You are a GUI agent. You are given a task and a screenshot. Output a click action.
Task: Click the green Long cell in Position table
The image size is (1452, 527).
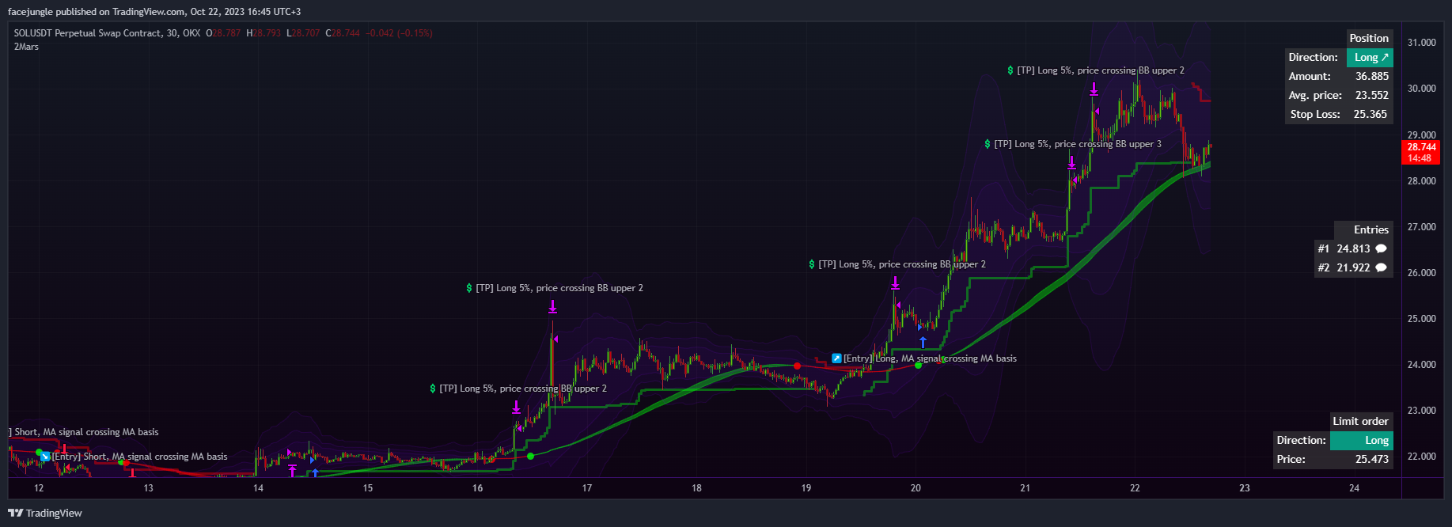click(x=1370, y=57)
